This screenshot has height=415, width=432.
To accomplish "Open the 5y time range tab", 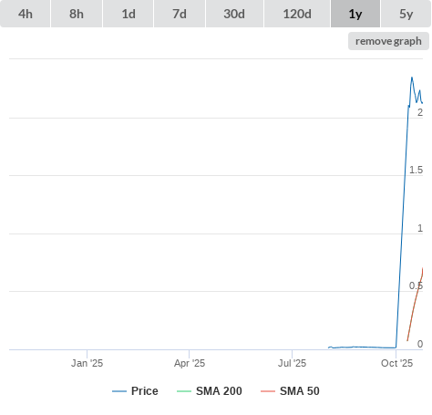I will [406, 14].
